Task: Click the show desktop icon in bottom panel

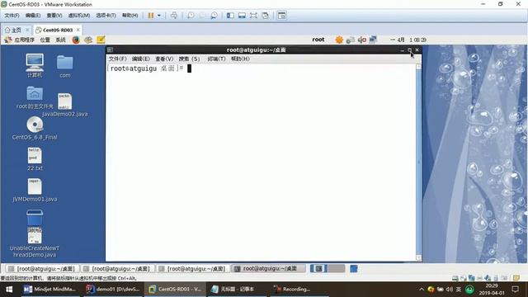Action: (x=354, y=269)
